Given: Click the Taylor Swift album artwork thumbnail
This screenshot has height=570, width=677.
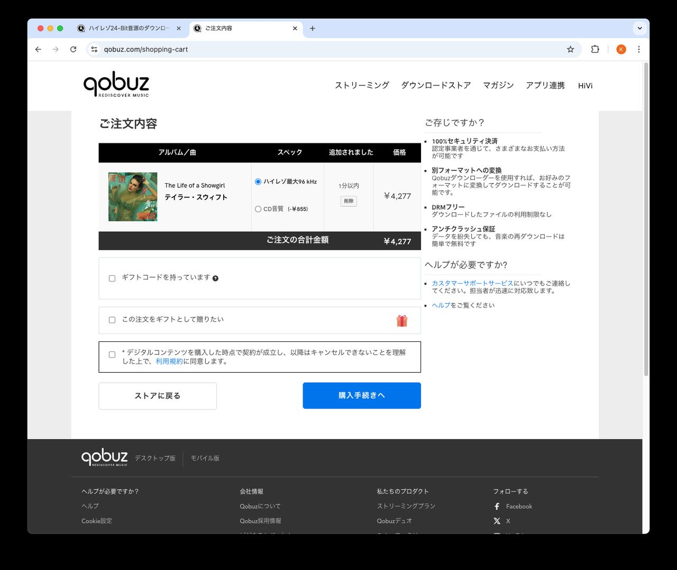Looking at the screenshot, I should coord(133,196).
